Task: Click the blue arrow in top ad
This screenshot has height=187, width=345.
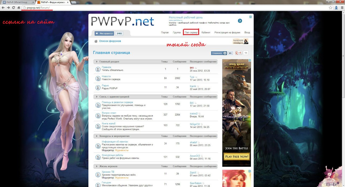Action: (x=240, y=21)
